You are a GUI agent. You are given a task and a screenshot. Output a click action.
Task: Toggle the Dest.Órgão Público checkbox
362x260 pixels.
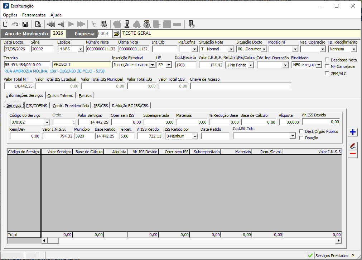[x=301, y=131]
